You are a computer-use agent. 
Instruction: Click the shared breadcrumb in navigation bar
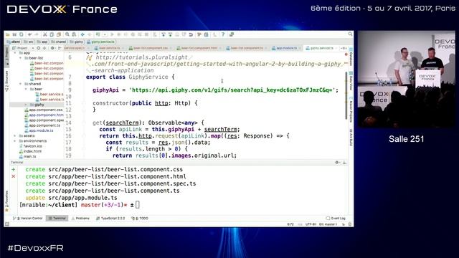pyautogui.click(x=58, y=42)
